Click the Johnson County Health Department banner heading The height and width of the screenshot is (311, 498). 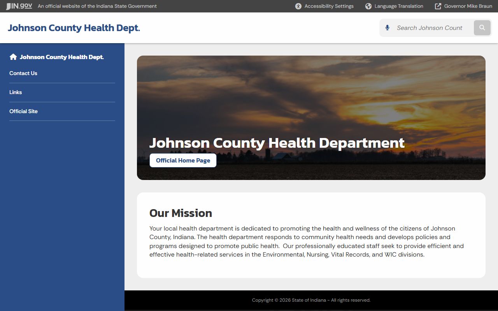point(277,143)
